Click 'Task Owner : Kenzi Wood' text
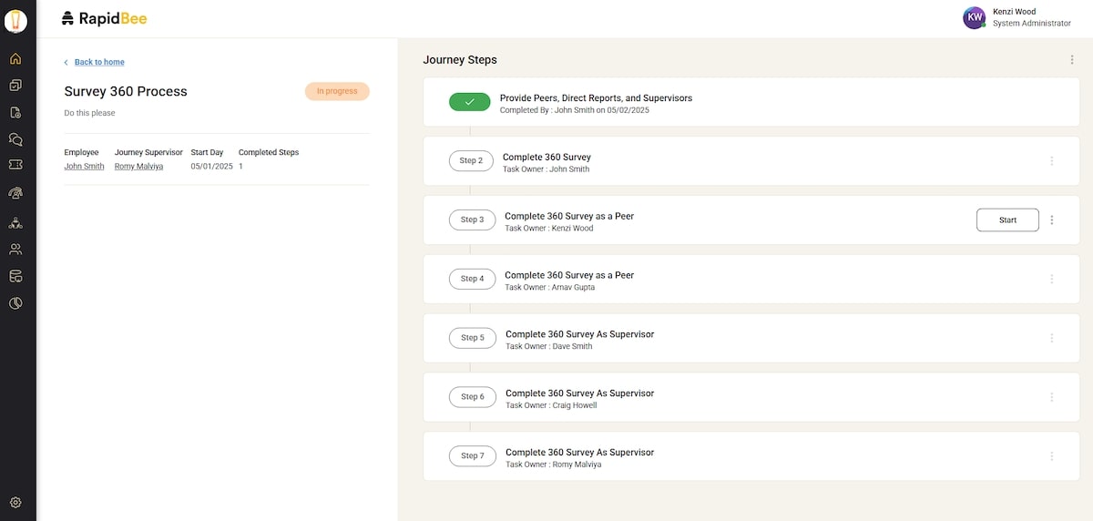Screen dimensions: 1093x521 click(549, 229)
